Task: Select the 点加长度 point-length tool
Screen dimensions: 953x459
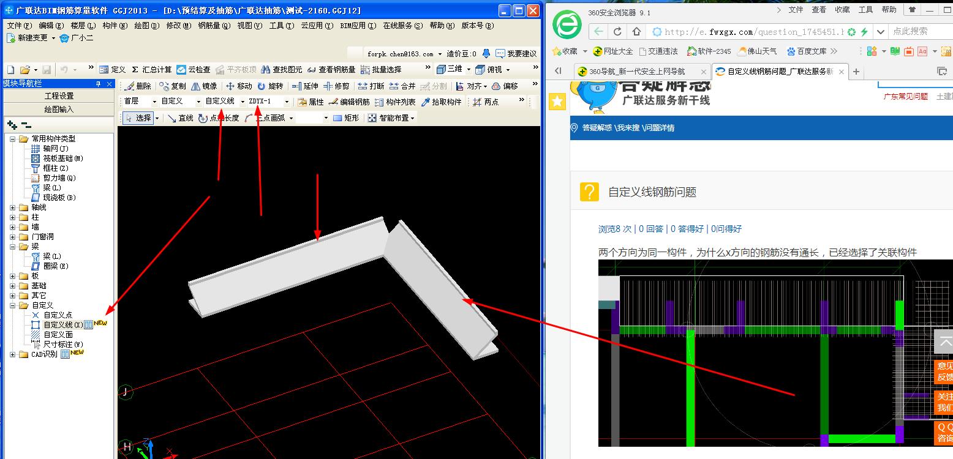Action: click(219, 118)
